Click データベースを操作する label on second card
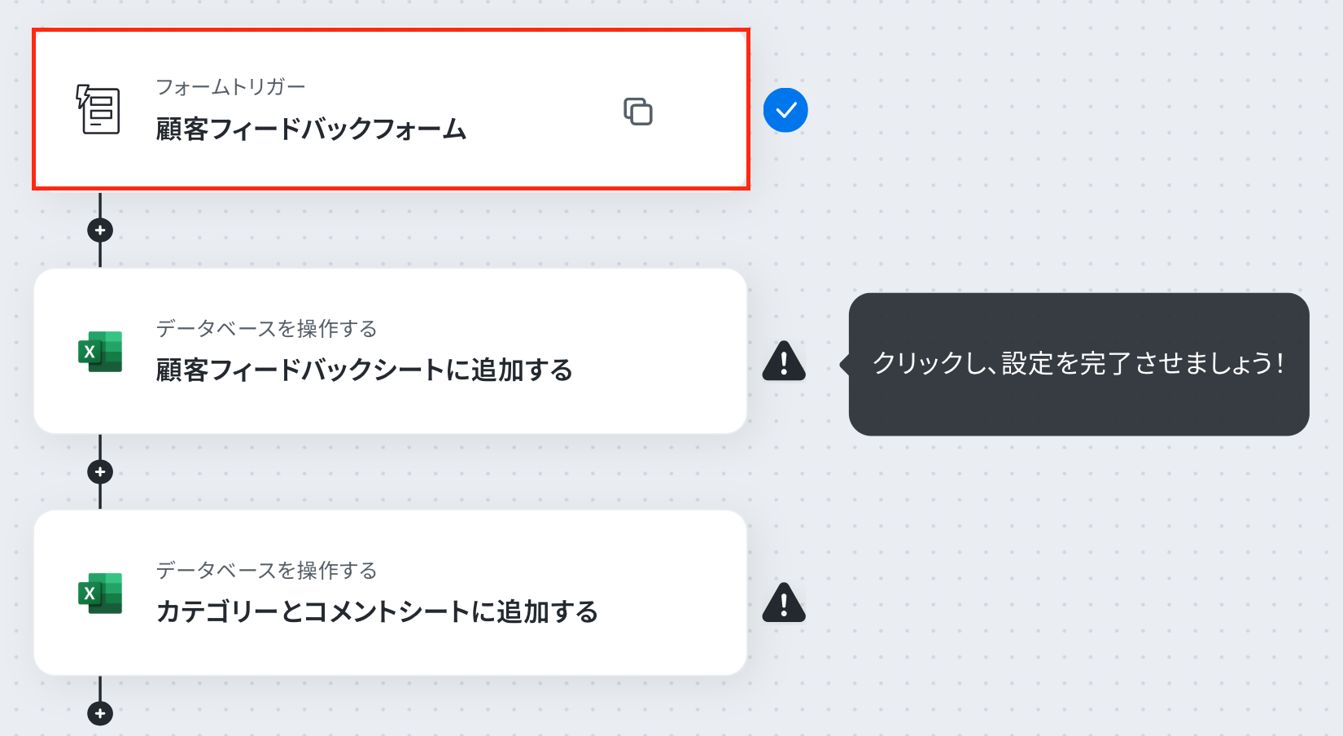The width and height of the screenshot is (1343, 736). [266, 329]
